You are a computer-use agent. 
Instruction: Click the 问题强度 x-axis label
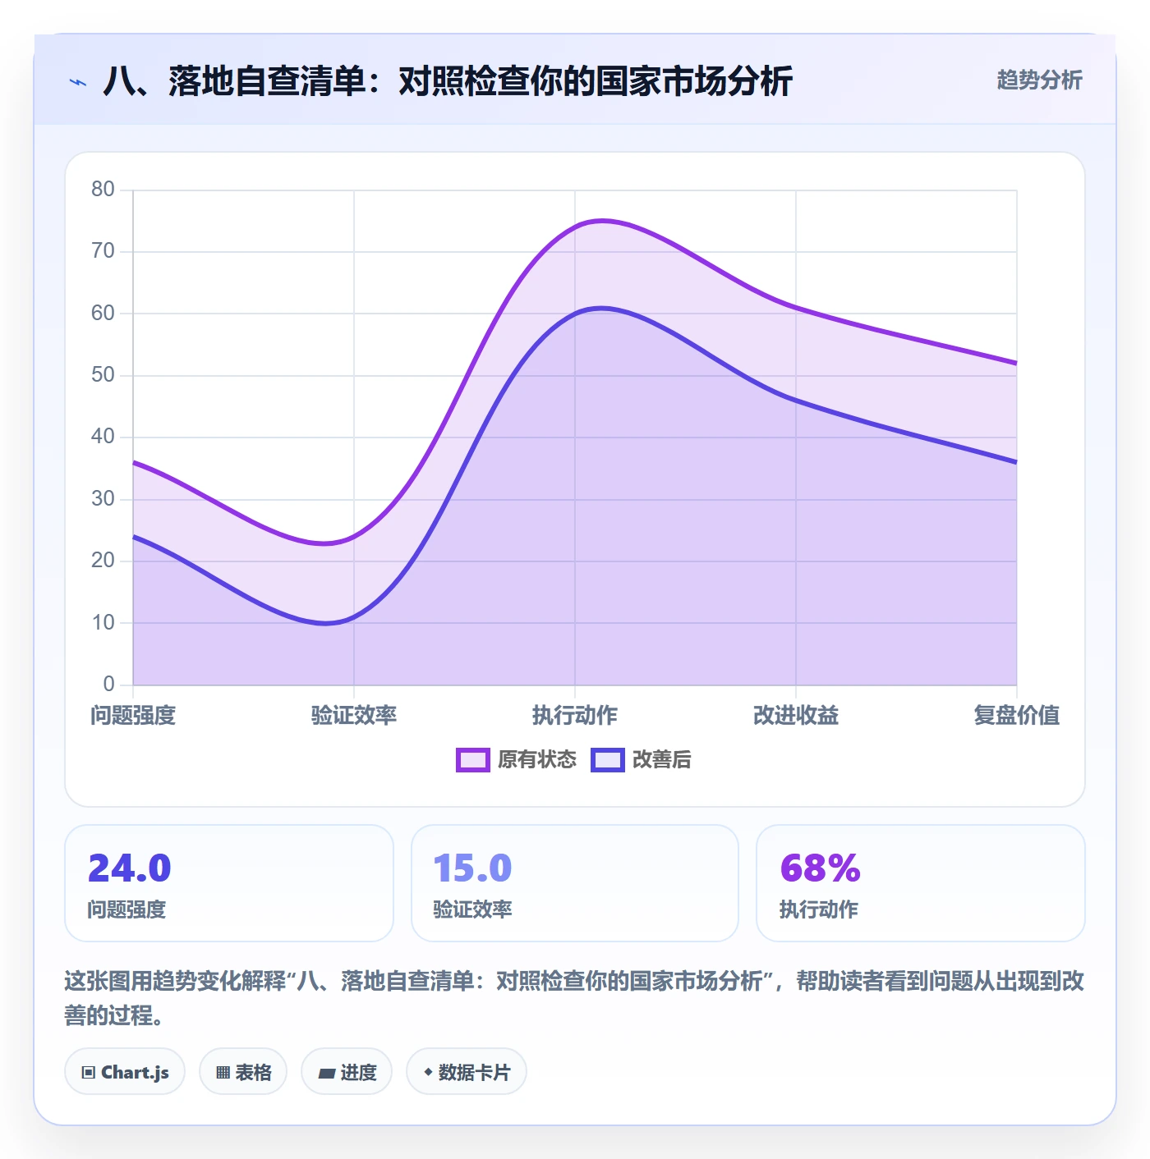(x=133, y=716)
